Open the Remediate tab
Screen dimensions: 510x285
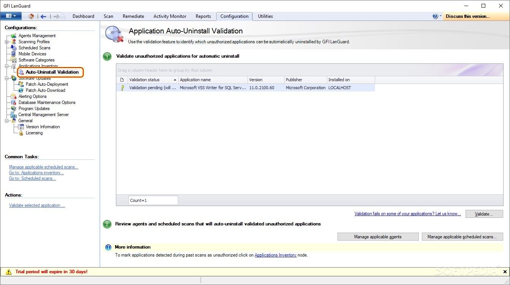[133, 16]
